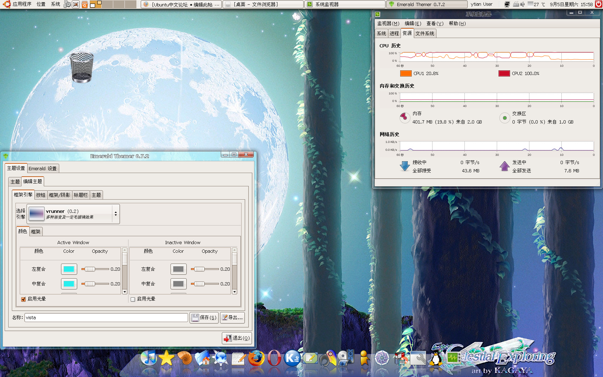The width and height of the screenshot is (603, 377).
Task: Open 帮助 menu in System Monitor
Action: (x=457, y=23)
